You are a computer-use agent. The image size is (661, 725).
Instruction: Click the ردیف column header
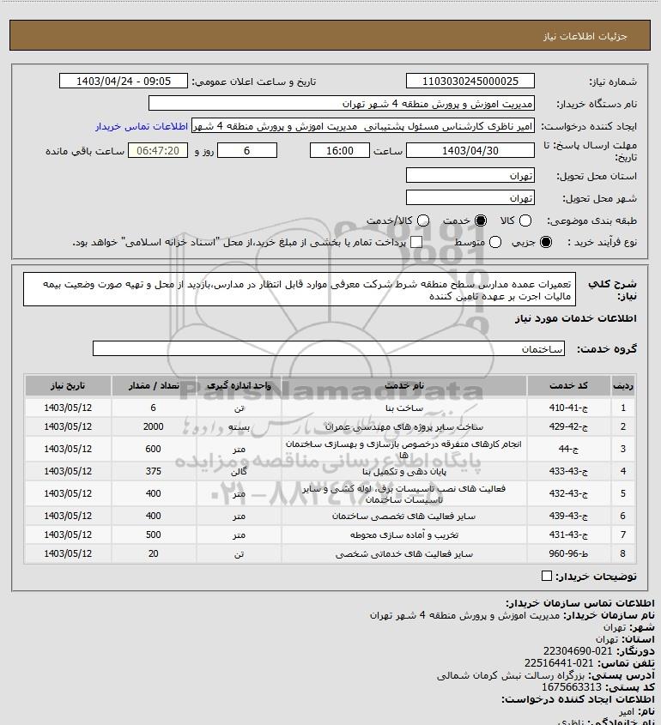[622, 385]
